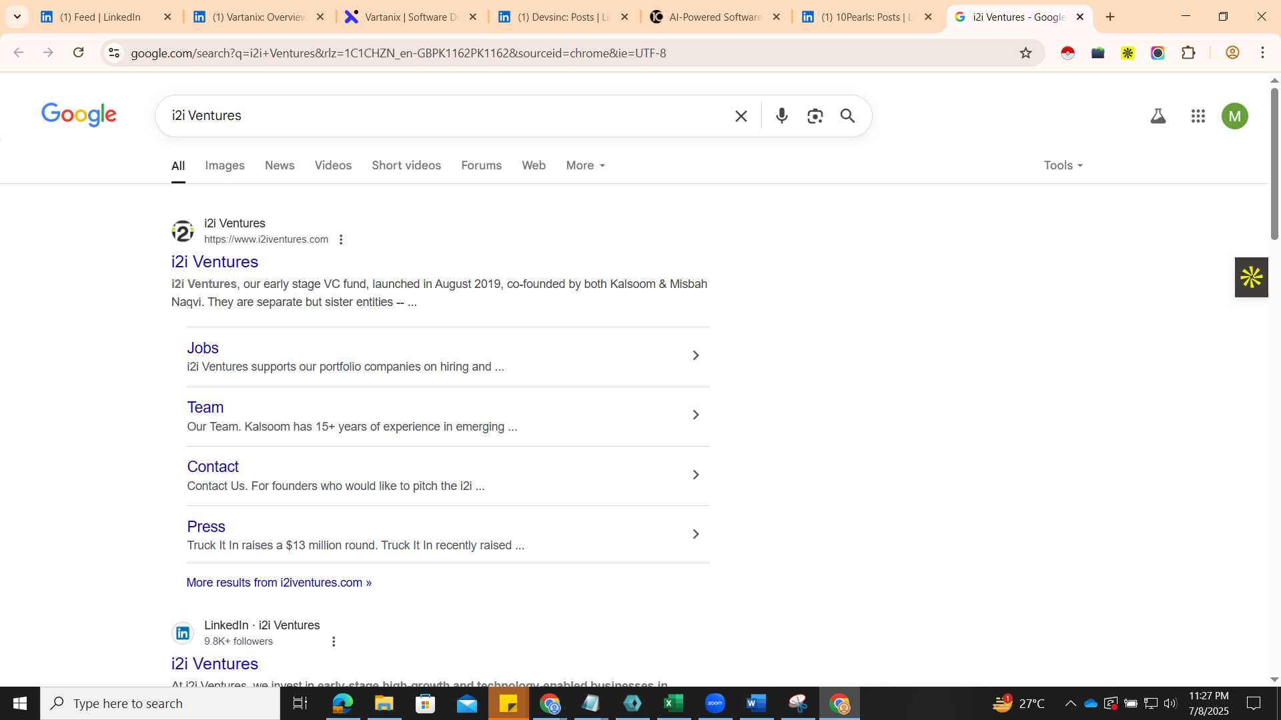1281x720 pixels.
Task: Open the Chrome profile icon in toolbar
Action: point(1232,53)
